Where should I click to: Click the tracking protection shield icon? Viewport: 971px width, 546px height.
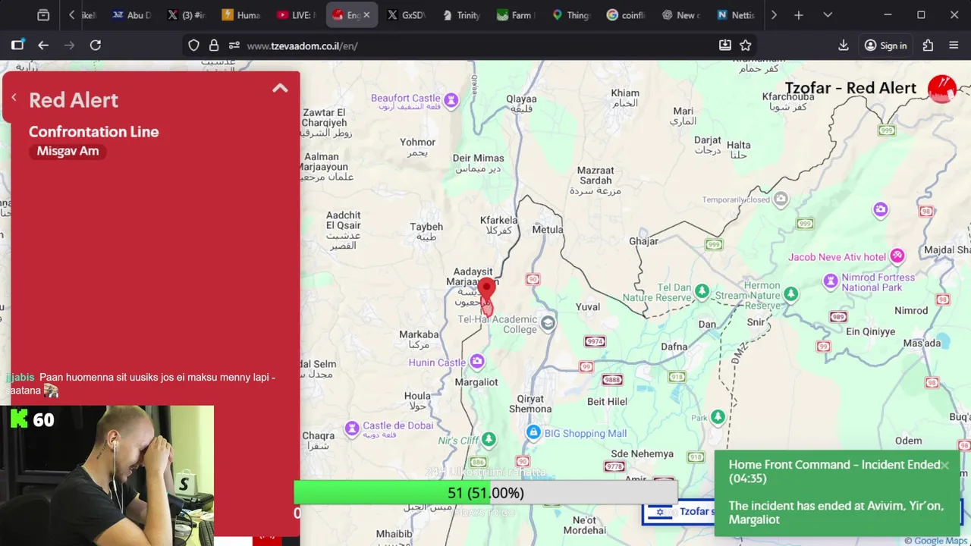(x=193, y=45)
